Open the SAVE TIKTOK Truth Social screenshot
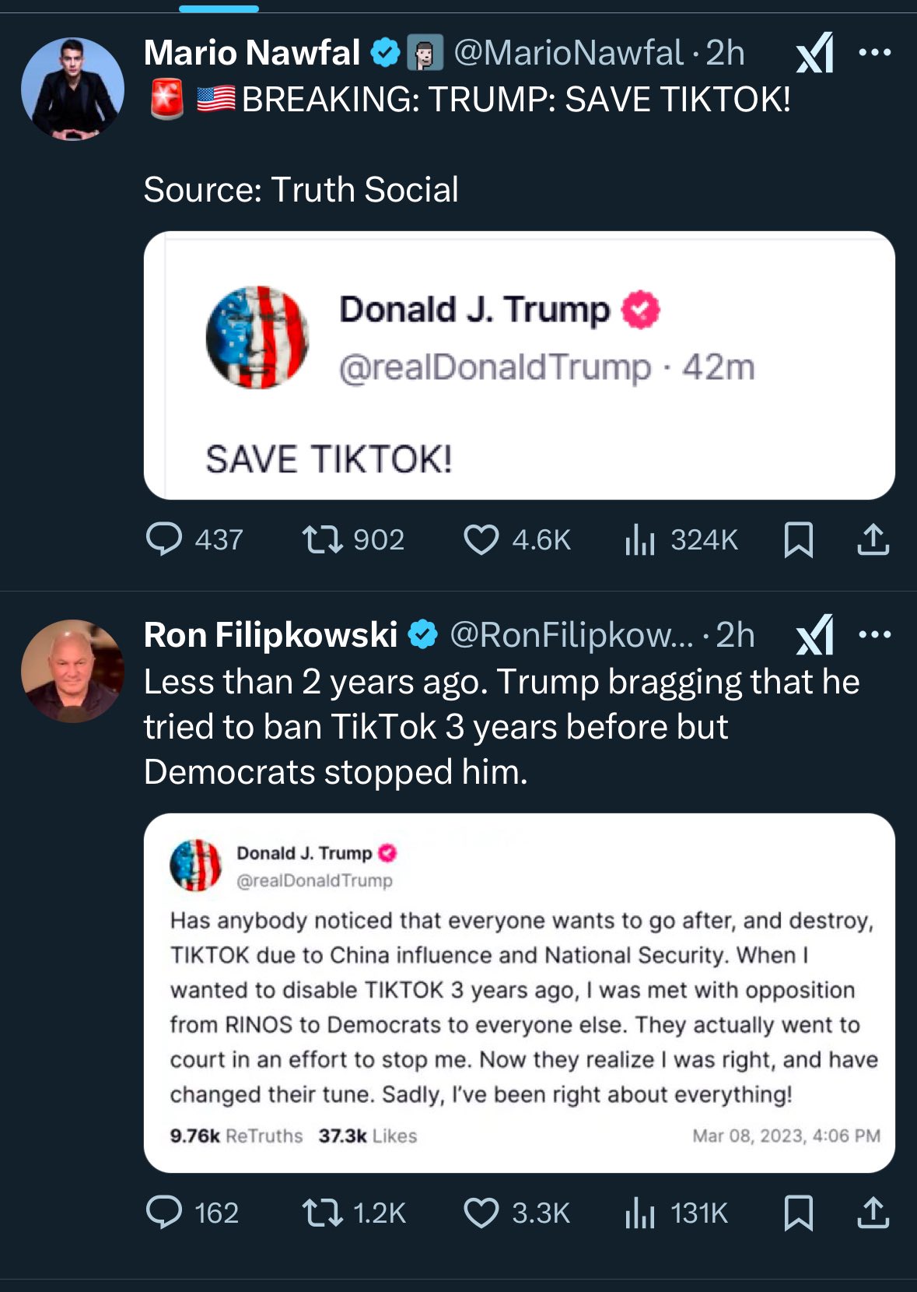 coord(519,365)
